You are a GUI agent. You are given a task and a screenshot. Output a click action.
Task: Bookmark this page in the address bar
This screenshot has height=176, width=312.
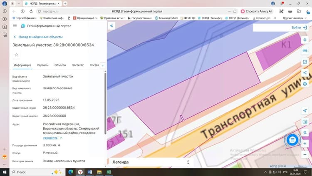235,11
